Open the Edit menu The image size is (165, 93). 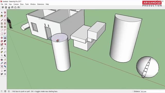(6, 4)
